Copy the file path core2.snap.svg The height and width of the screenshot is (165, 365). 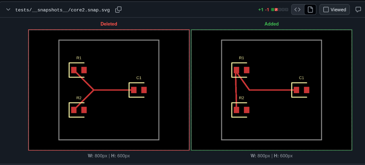click(x=118, y=10)
